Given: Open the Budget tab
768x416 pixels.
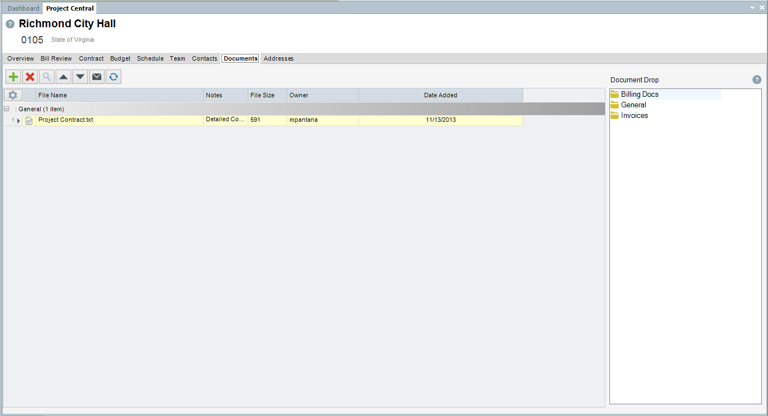Looking at the screenshot, I should (x=120, y=58).
